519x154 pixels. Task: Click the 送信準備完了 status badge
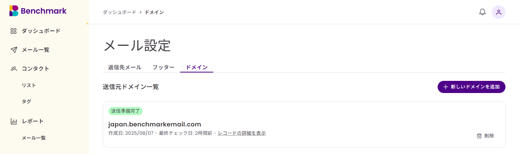[x=126, y=111]
